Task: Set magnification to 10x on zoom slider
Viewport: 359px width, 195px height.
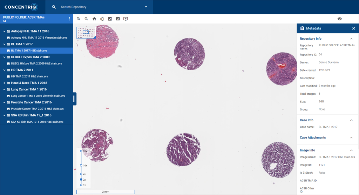Action: 81,166
